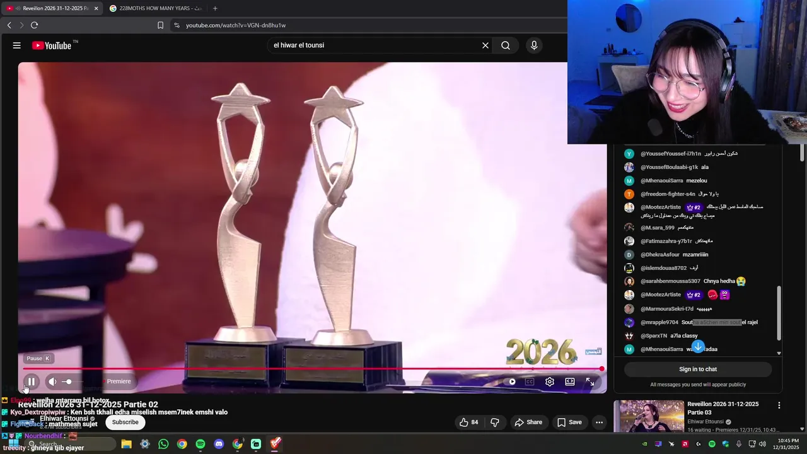Share the video
The image size is (807, 454).
(528, 422)
